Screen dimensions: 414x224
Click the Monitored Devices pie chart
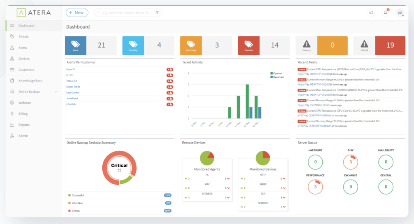click(263, 158)
